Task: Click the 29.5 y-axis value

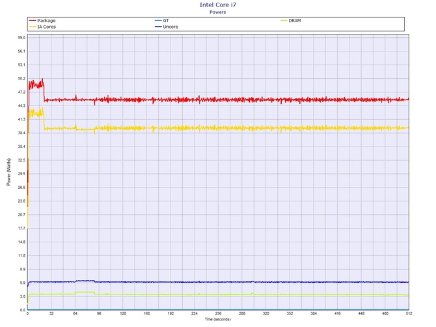Action: point(21,174)
